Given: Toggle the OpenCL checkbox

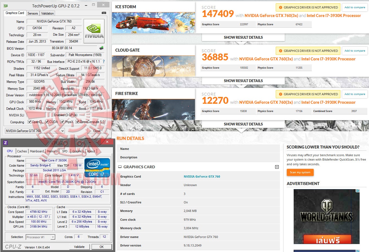Looking at the screenshot, I should coord(30,122).
